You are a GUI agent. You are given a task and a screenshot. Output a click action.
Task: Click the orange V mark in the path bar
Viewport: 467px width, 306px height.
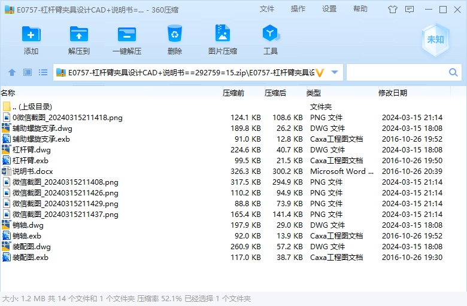(320, 72)
